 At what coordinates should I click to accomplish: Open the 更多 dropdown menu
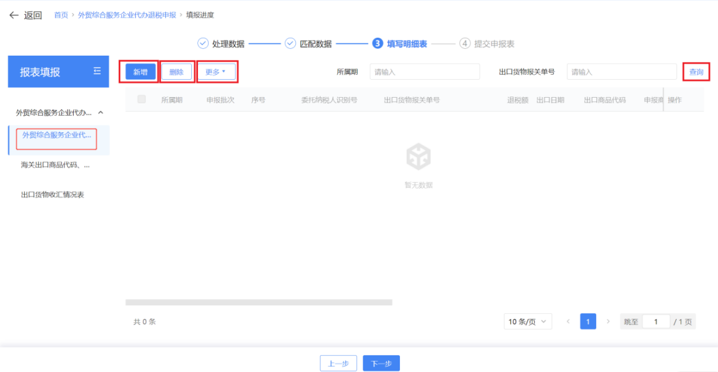(x=216, y=72)
